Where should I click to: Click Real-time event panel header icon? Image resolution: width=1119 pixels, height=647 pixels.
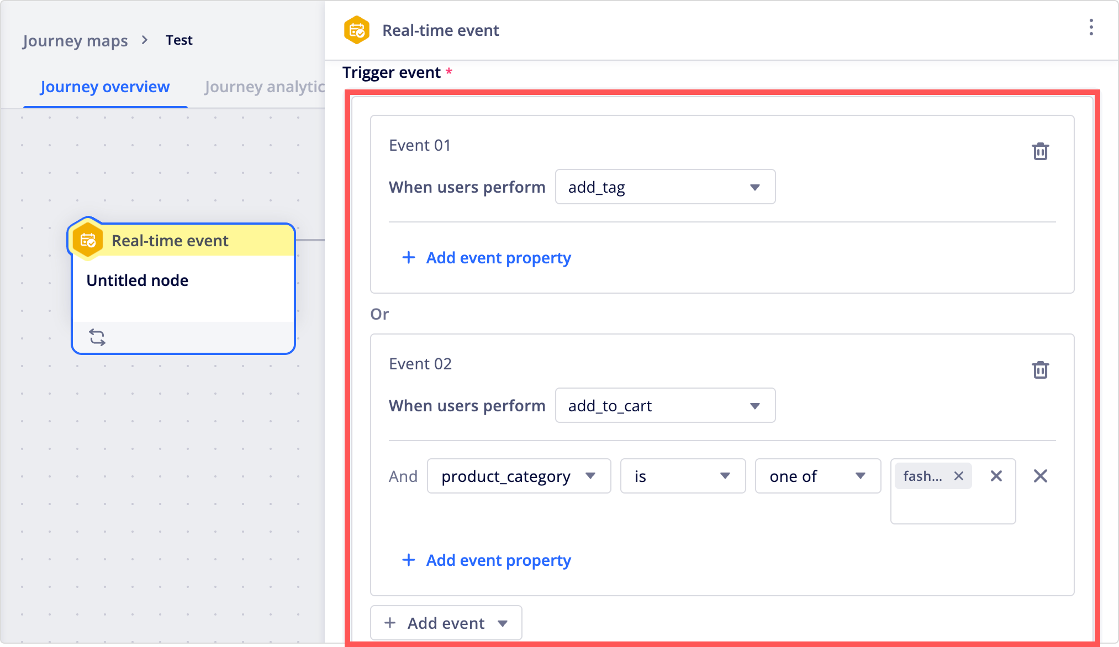pyautogui.click(x=357, y=30)
